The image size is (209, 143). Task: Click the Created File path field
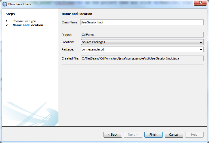click(x=142, y=58)
